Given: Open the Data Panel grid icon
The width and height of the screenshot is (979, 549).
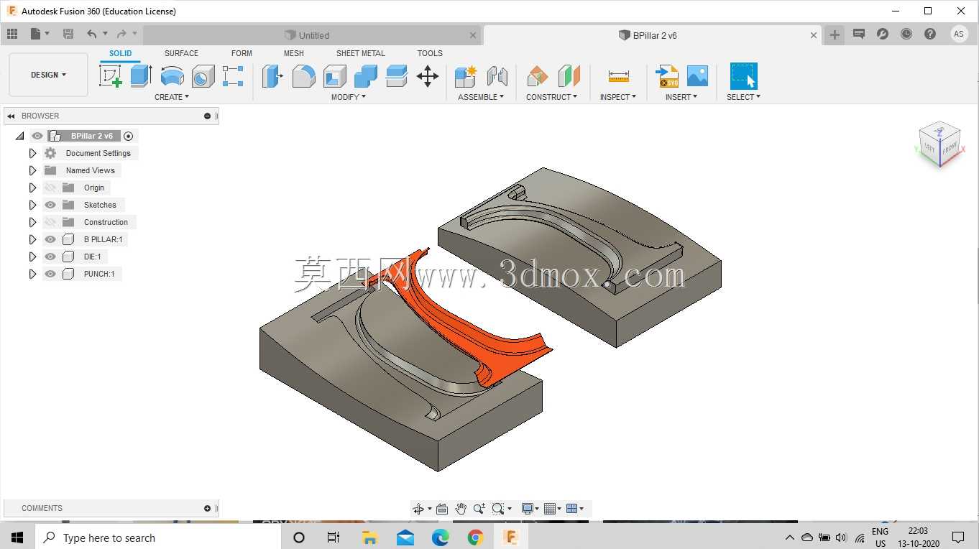Looking at the screenshot, I should [12, 34].
